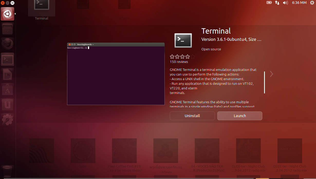Select the dimmed XTerm result
This screenshot has width=316, height=179.
[x=124, y=10]
